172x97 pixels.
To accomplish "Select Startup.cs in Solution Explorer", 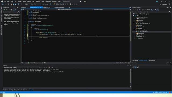I will coord(140,38).
